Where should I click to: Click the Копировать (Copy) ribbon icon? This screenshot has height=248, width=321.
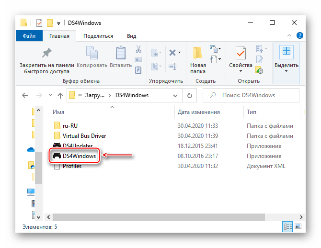(x=92, y=53)
